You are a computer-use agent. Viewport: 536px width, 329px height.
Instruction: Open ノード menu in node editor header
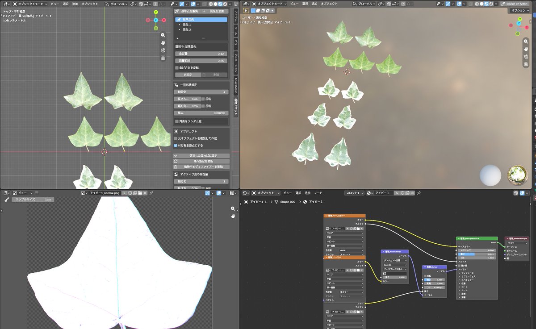[318, 193]
